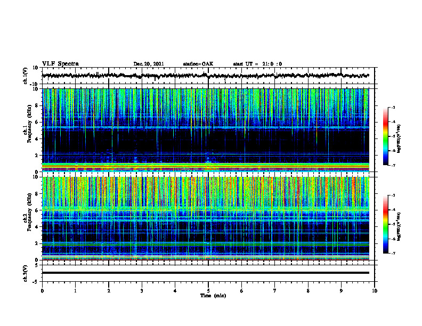This screenshot has height=326, width=422.
Task: Click the '10' label on the time axis
Action: [x=375, y=291]
